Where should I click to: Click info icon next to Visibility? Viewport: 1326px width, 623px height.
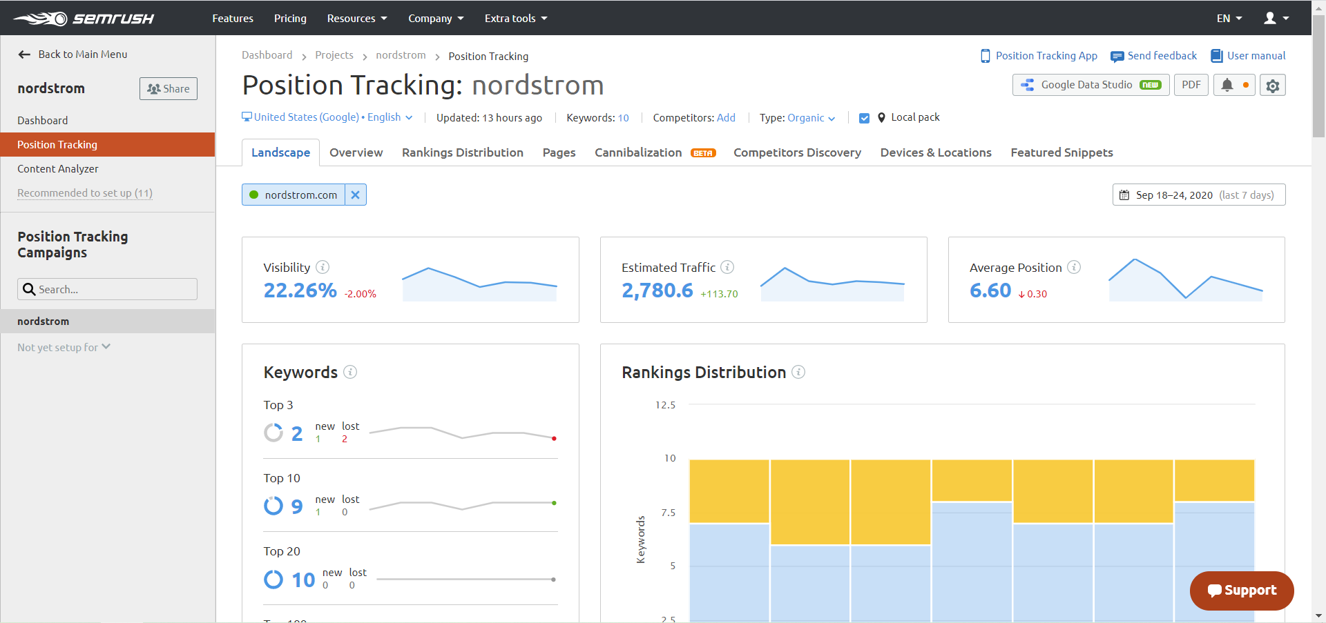pyautogui.click(x=323, y=267)
